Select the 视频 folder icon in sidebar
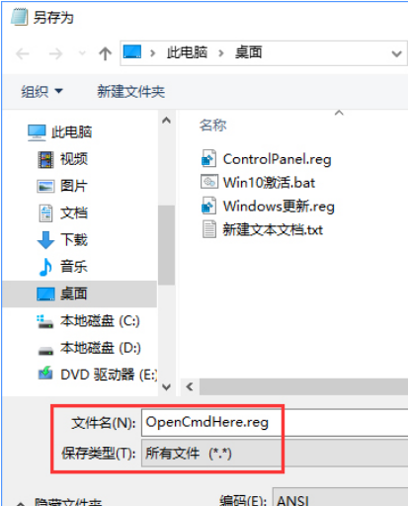The width and height of the screenshot is (408, 506). 45,159
